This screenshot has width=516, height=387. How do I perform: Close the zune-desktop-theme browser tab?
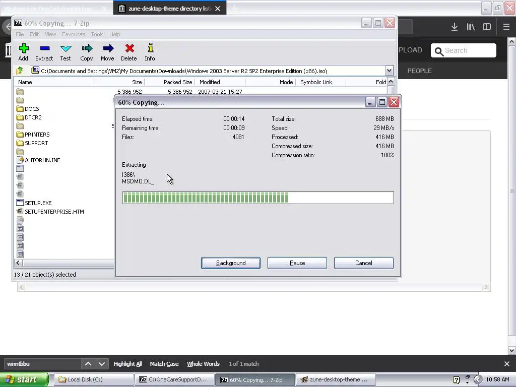[218, 9]
